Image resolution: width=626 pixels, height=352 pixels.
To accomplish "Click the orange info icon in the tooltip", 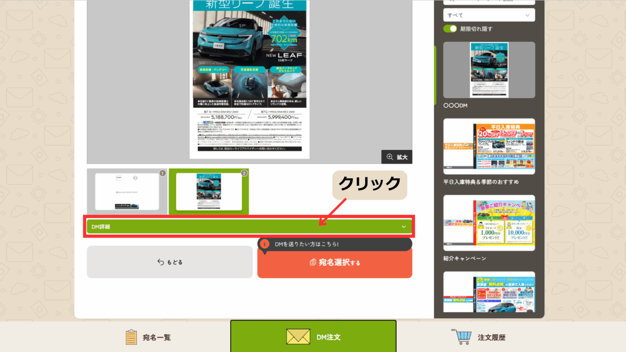I will (x=265, y=244).
